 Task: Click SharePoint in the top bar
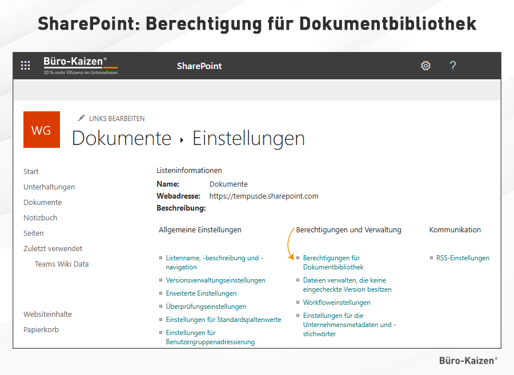[199, 66]
